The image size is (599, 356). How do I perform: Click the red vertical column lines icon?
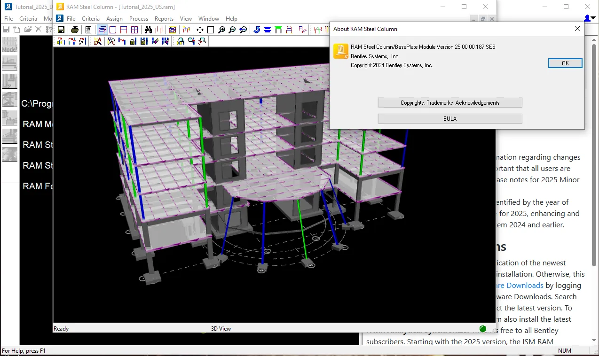[x=159, y=30]
